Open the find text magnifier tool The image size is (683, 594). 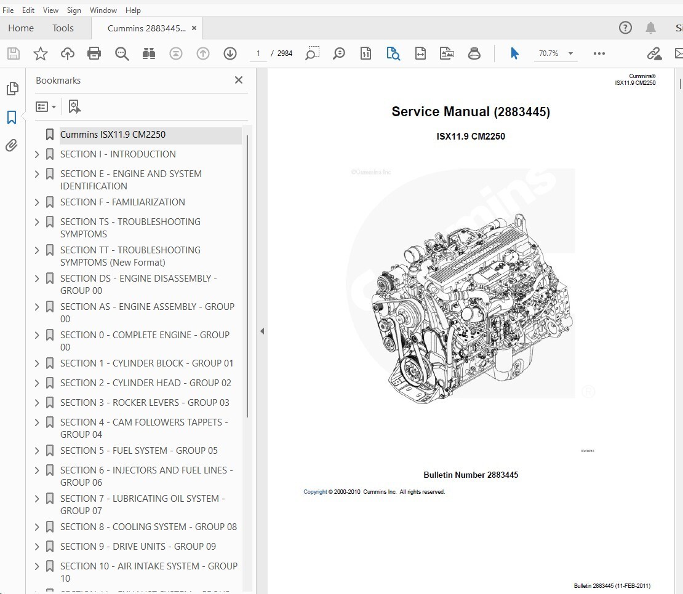pos(122,53)
